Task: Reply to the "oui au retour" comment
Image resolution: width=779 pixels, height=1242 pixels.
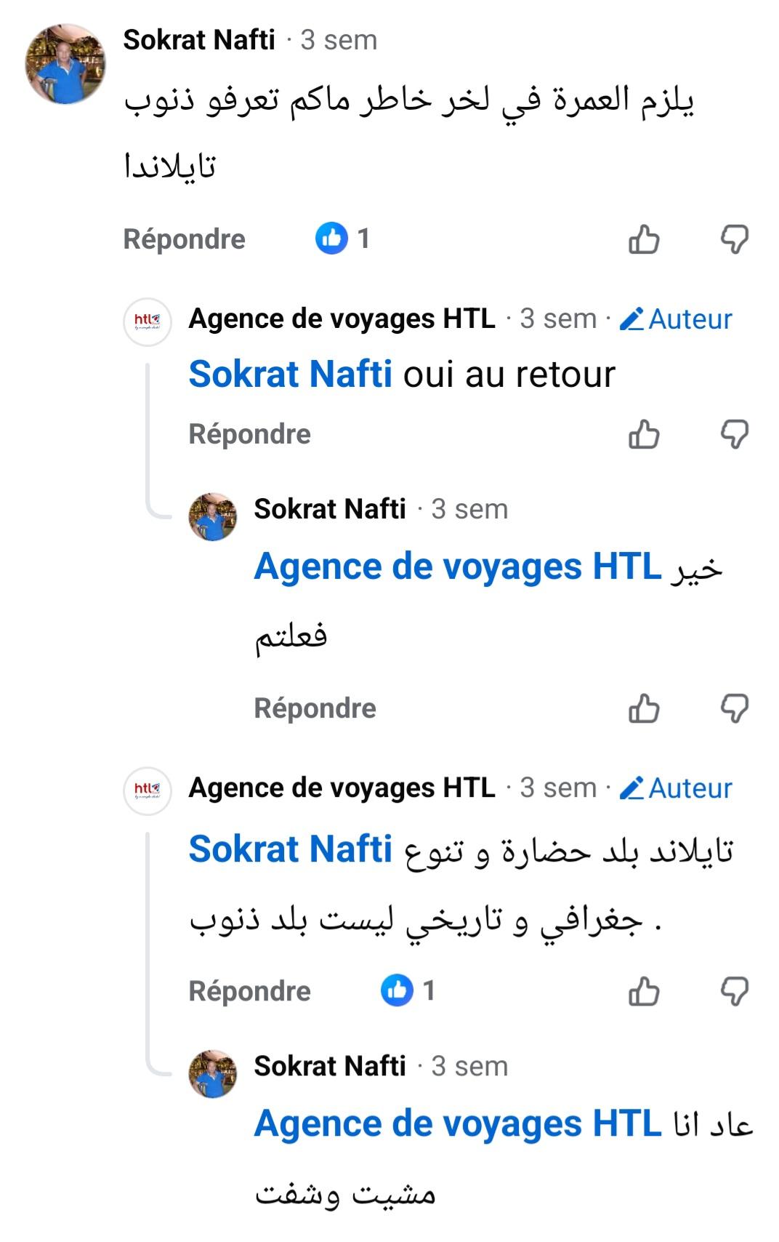Action: tap(249, 434)
